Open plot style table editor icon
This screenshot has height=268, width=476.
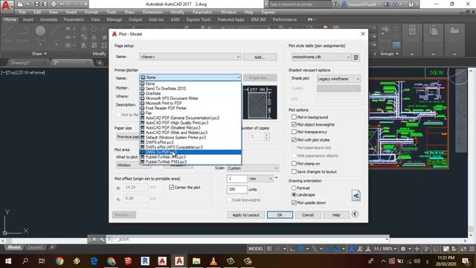(356, 57)
